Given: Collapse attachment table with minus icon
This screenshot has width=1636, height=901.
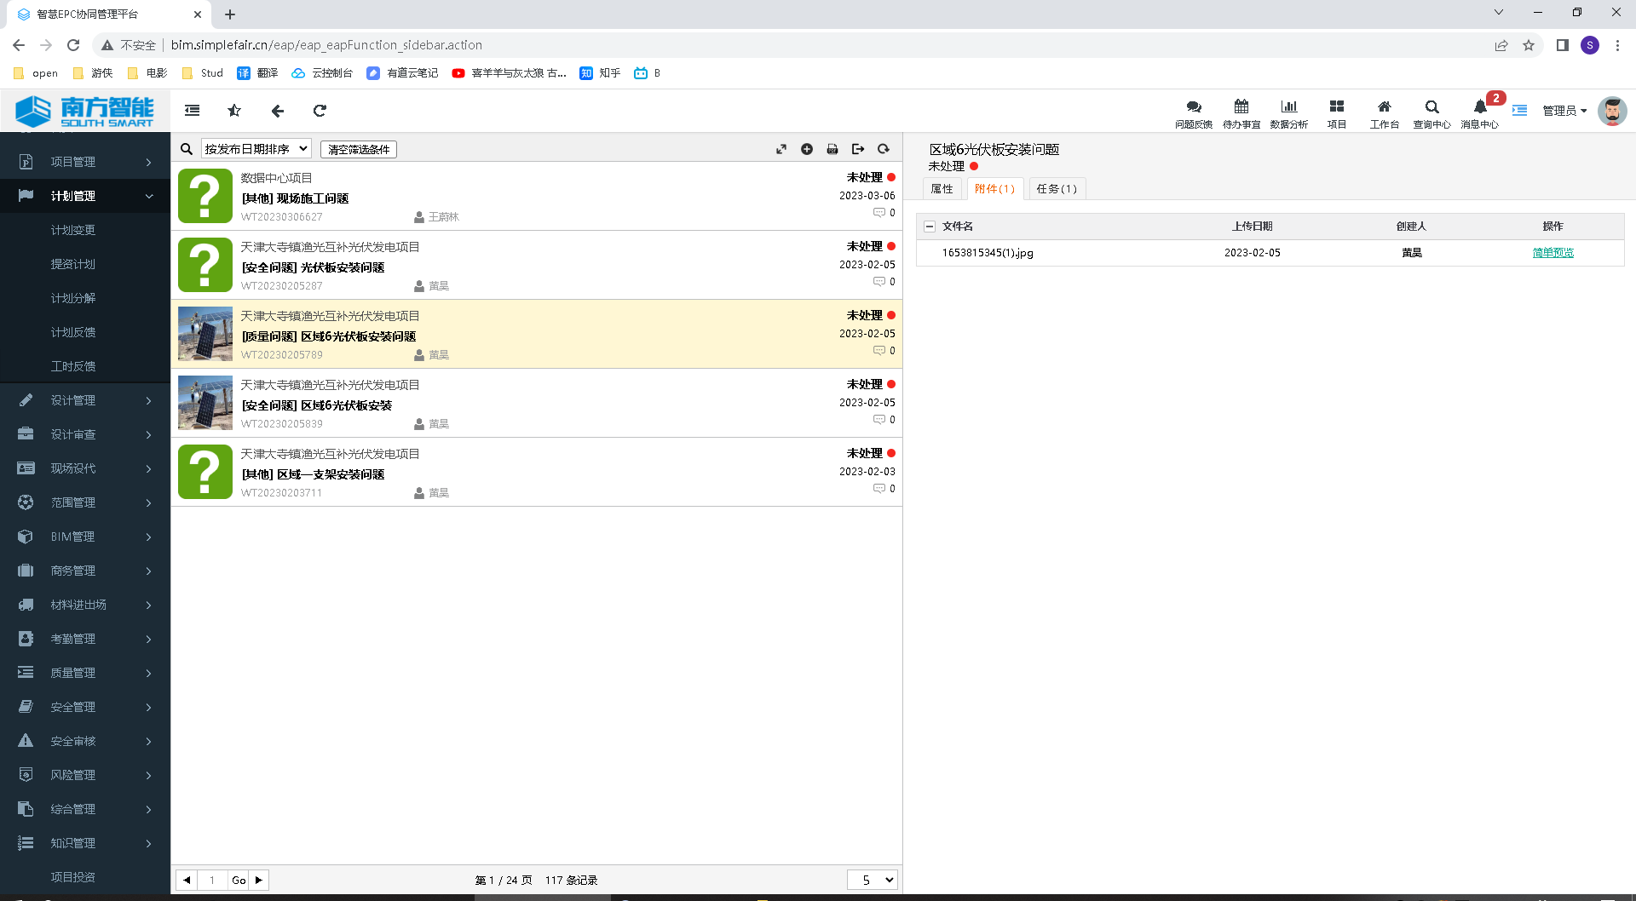Looking at the screenshot, I should tap(930, 227).
